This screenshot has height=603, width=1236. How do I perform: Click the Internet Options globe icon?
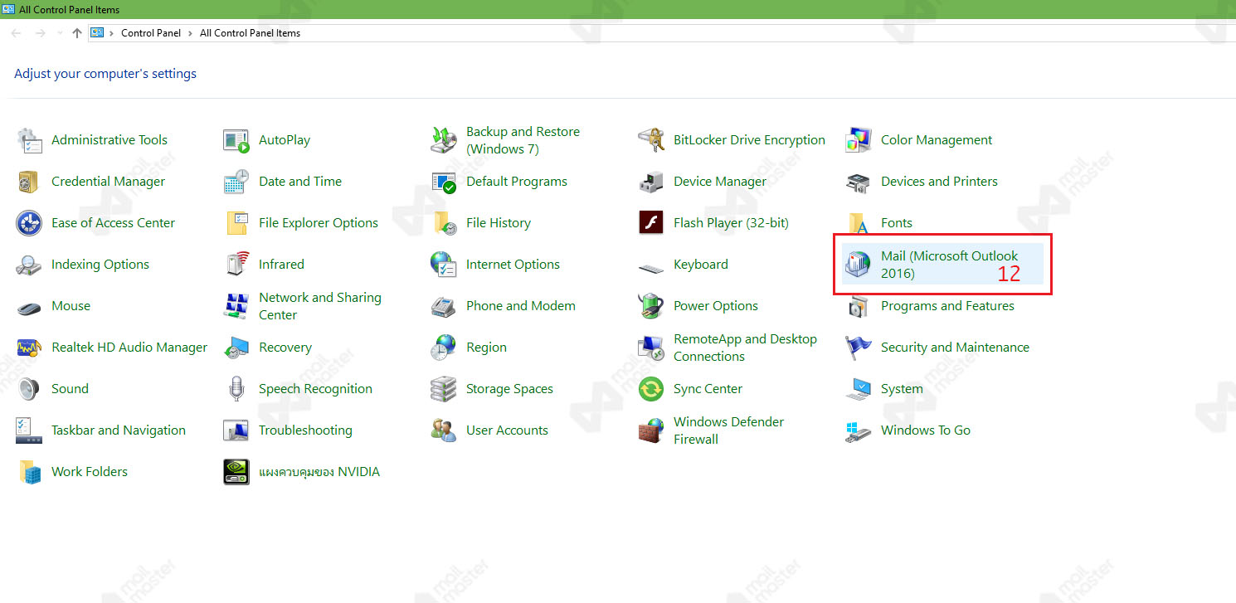(444, 265)
